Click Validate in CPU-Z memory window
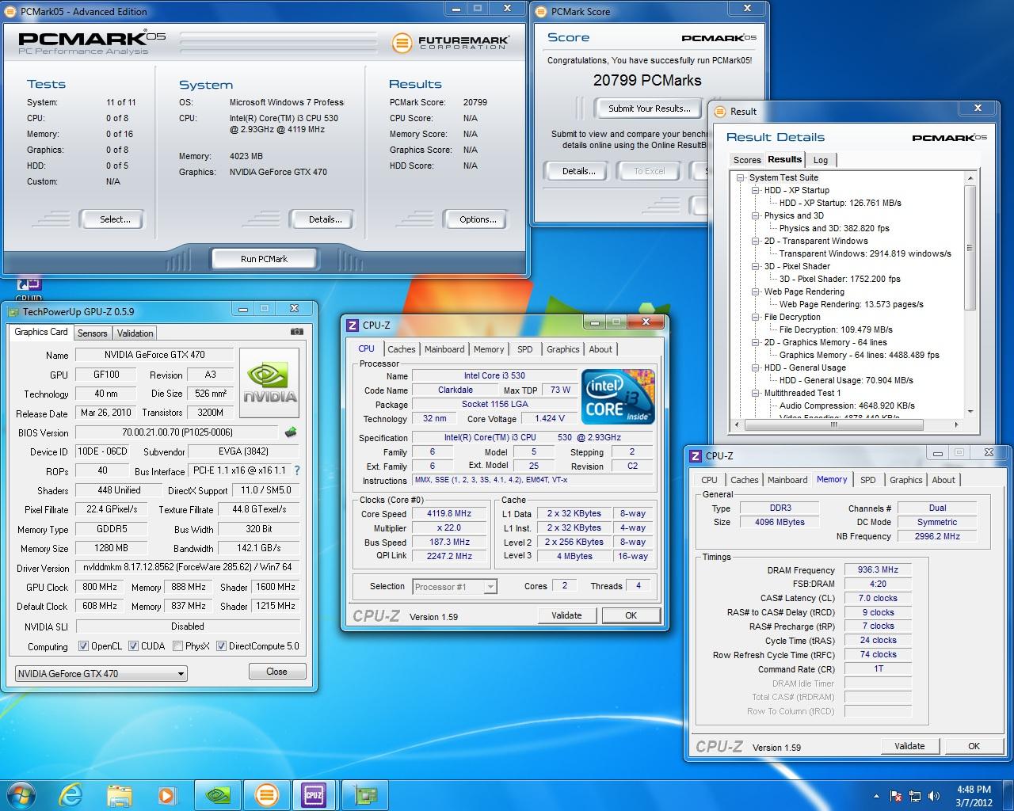Viewport: 1014px width, 811px height. [x=909, y=746]
